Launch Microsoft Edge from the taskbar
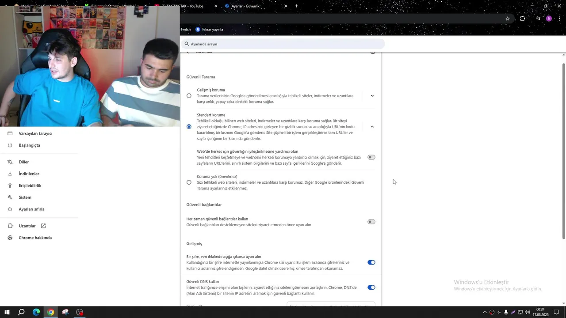Viewport: 566px width, 318px height. (x=36, y=312)
